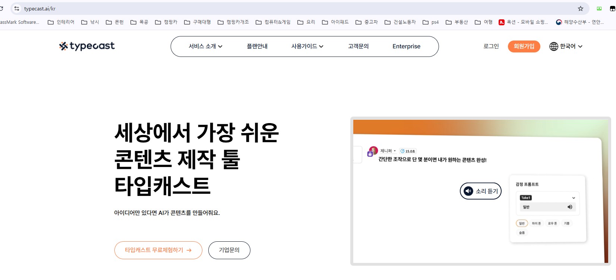Expand the Take1 dropdown chevron
Image resolution: width=616 pixels, height=280 pixels.
coord(574,198)
